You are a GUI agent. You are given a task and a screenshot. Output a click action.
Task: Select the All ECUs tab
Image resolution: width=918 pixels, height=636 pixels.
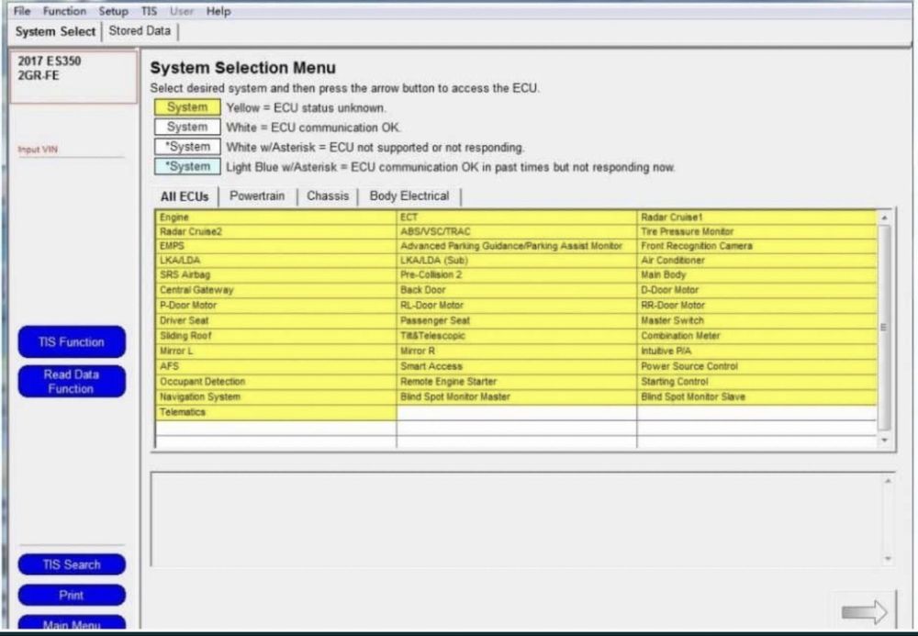[185, 196]
